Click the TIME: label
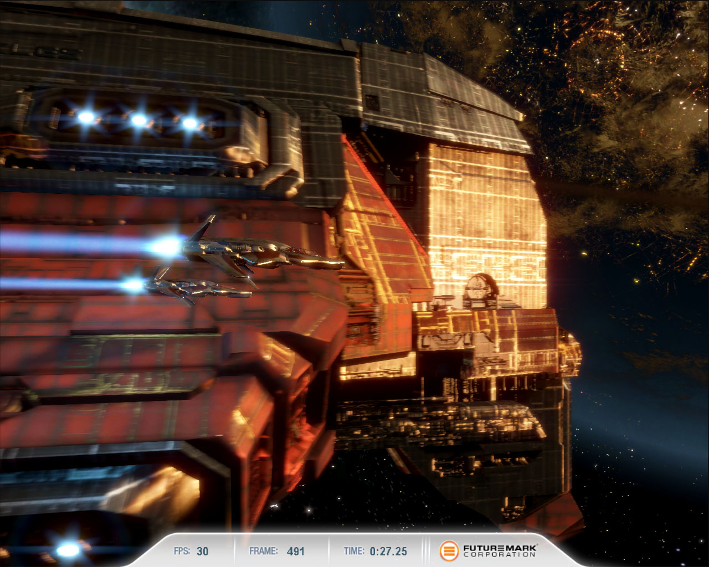This screenshot has width=709, height=567. click(x=354, y=551)
